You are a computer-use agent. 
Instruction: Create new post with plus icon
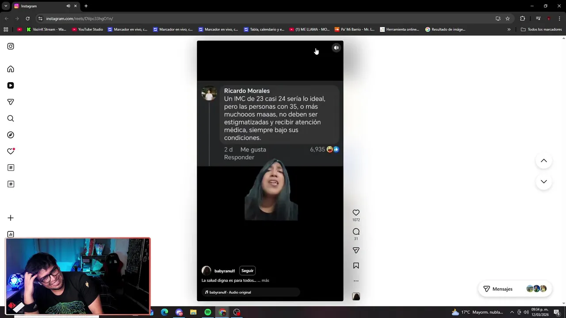click(11, 218)
